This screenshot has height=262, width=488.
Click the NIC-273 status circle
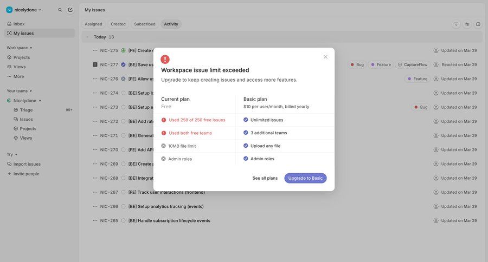[x=123, y=107]
